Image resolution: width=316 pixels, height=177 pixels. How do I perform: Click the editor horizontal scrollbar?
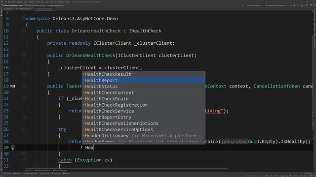126,168
